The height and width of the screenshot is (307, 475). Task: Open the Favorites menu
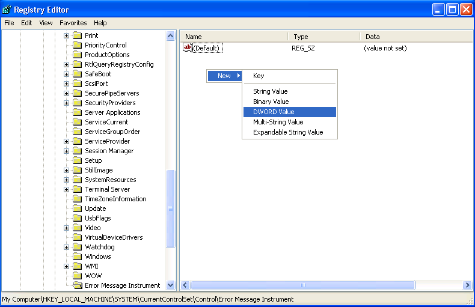point(73,23)
